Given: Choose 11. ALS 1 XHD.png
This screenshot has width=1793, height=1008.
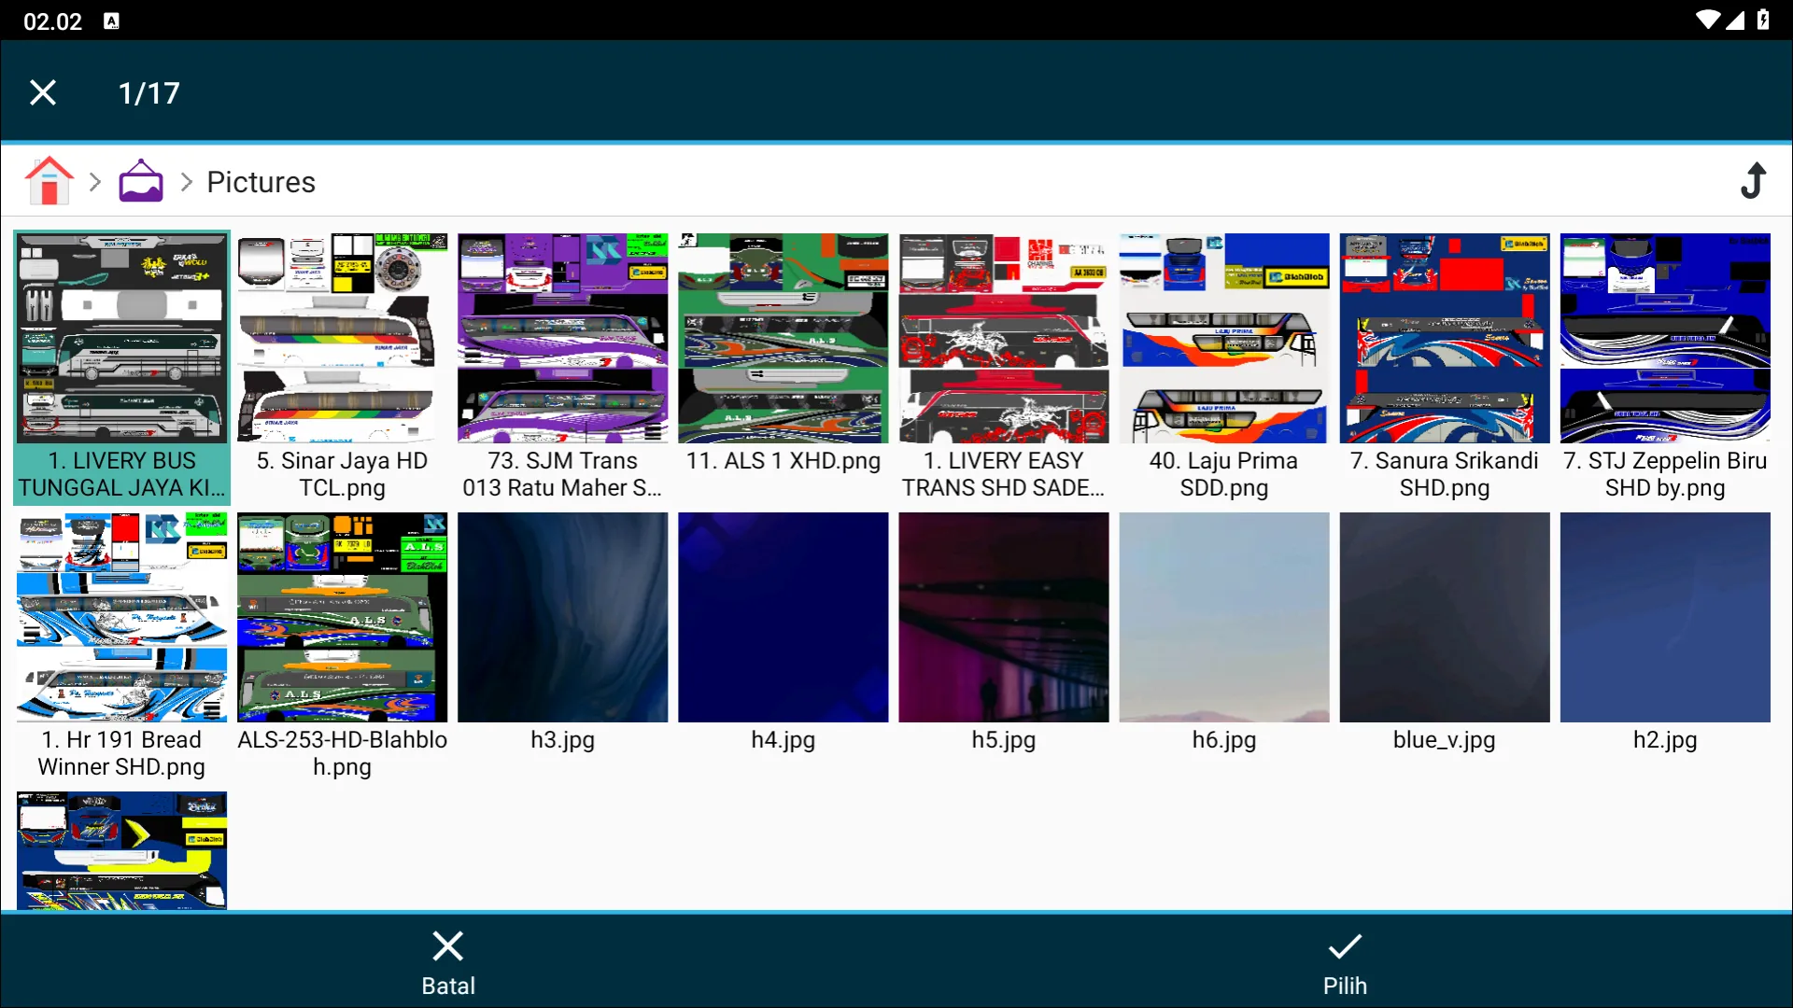Looking at the screenshot, I should pyautogui.click(x=783, y=338).
